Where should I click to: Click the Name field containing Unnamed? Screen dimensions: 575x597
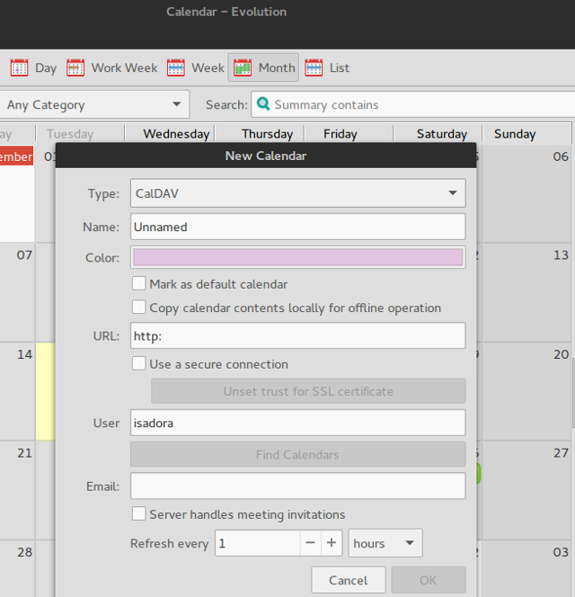pyautogui.click(x=298, y=227)
